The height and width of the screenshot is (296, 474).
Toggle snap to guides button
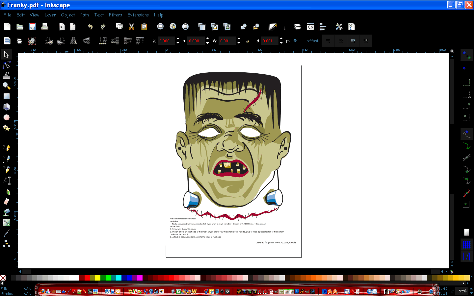pos(466,256)
